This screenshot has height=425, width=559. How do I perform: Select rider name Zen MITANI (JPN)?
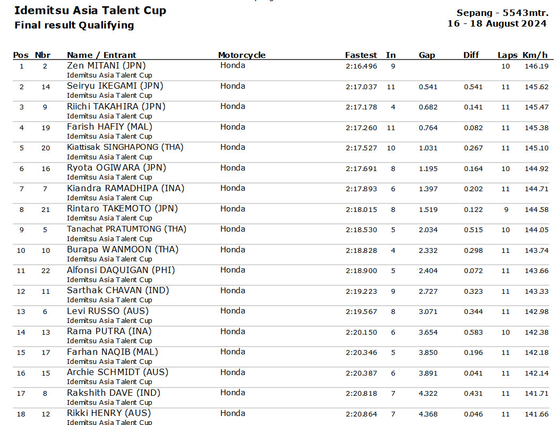tap(106, 65)
